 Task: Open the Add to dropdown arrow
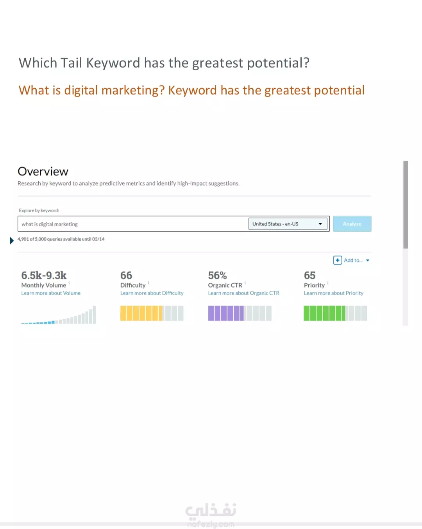368,261
